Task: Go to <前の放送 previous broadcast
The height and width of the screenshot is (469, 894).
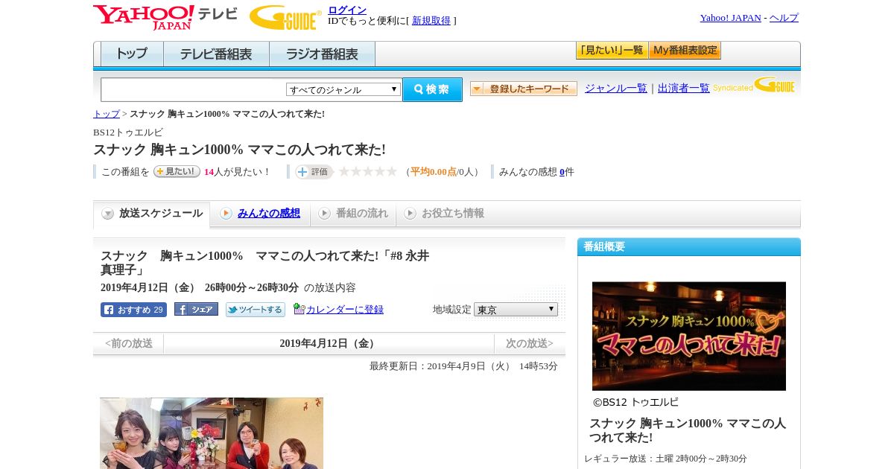Action: pos(129,343)
